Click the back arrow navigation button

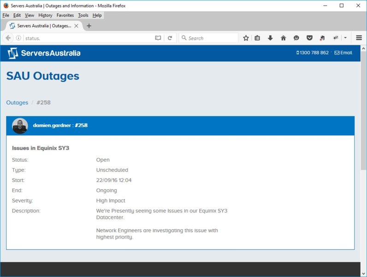pyautogui.click(x=8, y=38)
